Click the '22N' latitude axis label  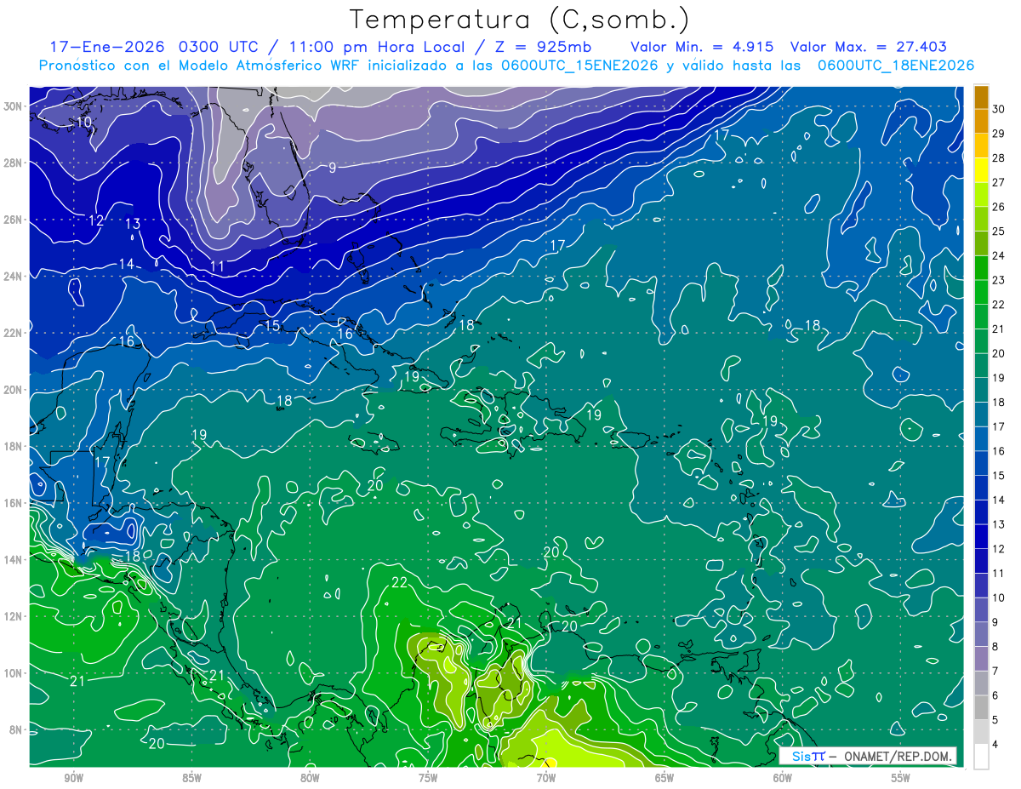click(13, 333)
